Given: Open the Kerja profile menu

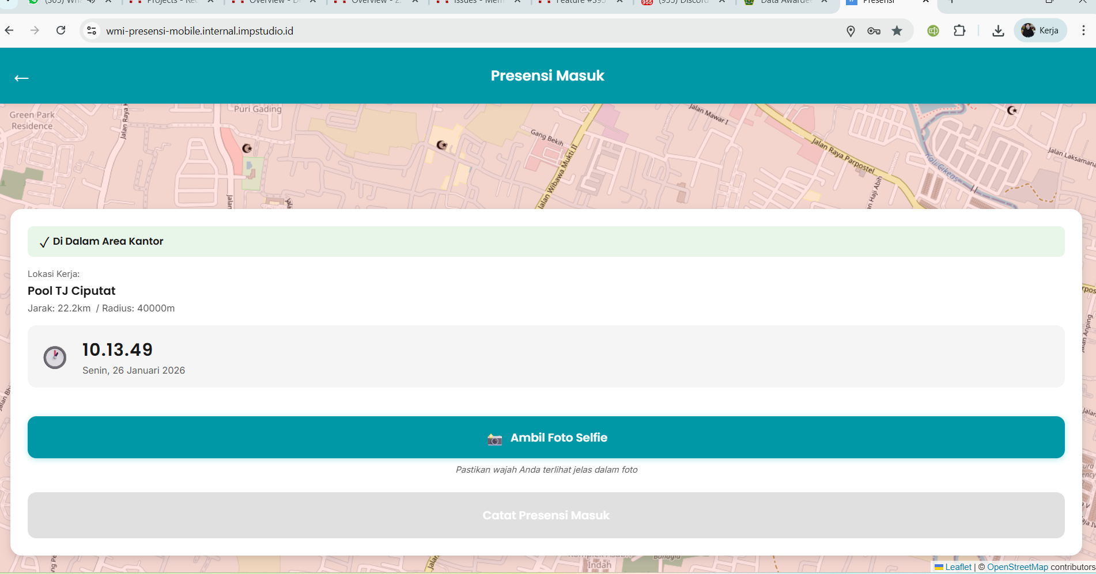Looking at the screenshot, I should coord(1040,31).
